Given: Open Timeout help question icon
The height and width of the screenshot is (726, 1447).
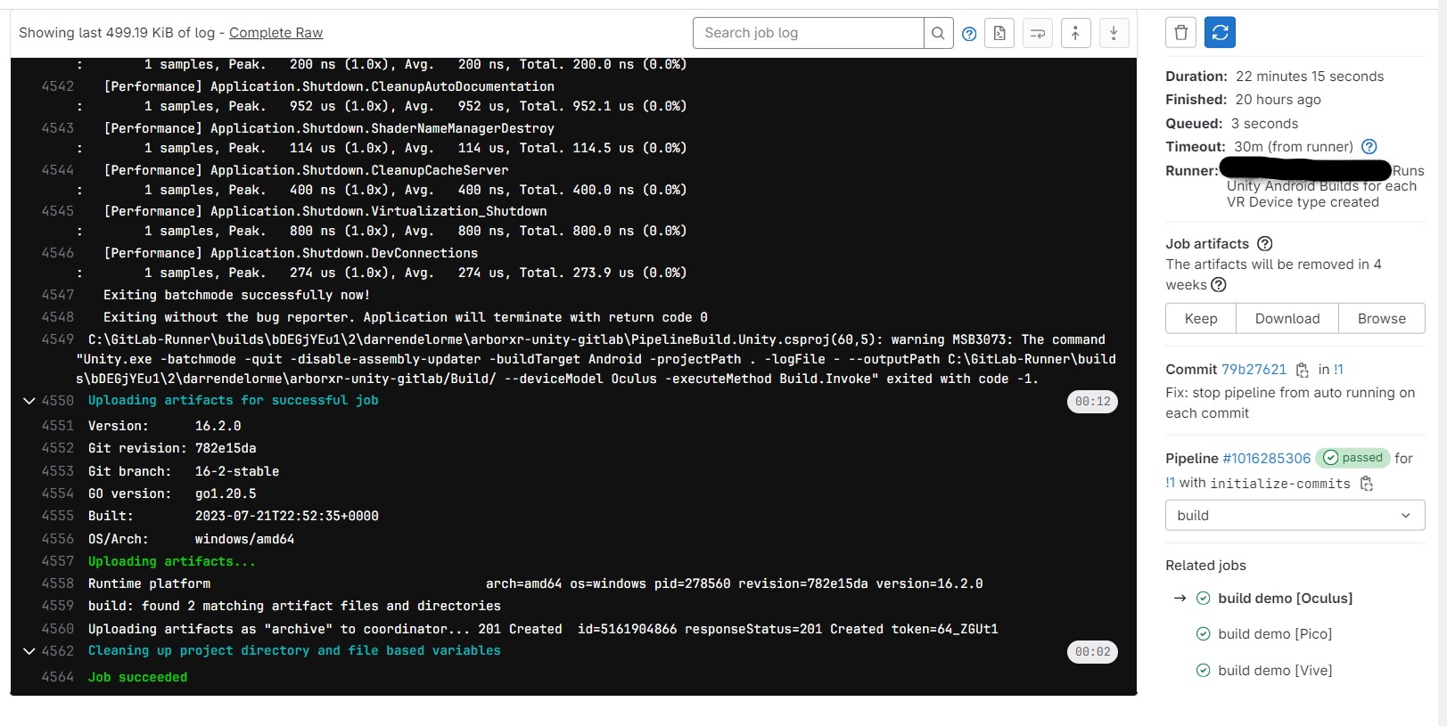Looking at the screenshot, I should 1369,147.
